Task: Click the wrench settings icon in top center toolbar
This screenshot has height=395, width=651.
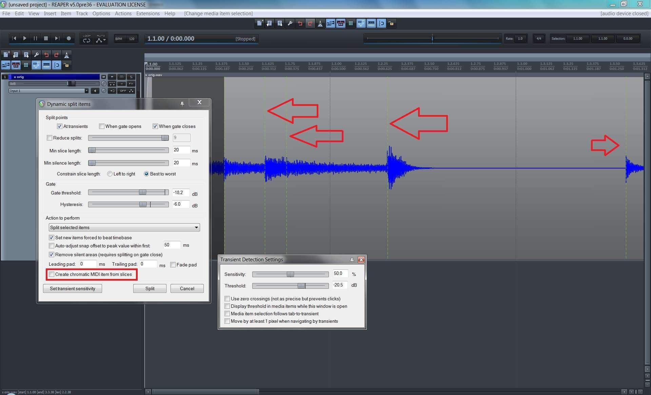Action: pyautogui.click(x=290, y=23)
